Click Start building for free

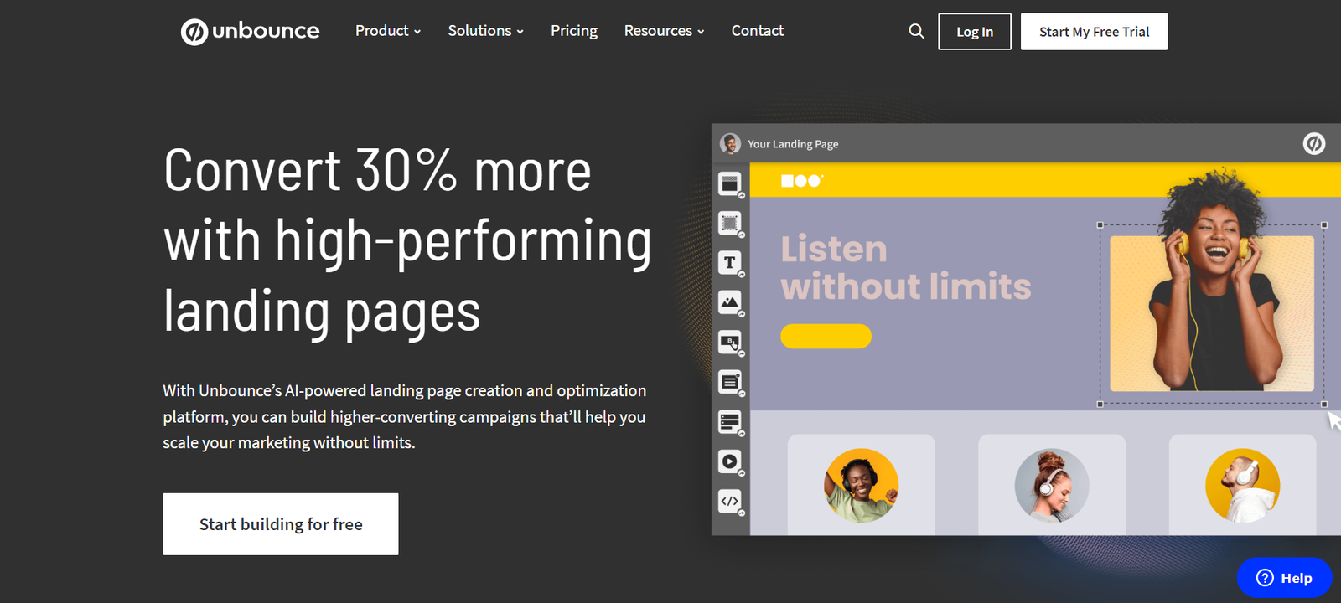pos(281,524)
